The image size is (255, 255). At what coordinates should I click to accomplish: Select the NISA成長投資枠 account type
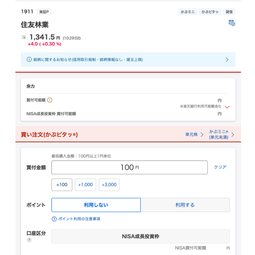click(141, 236)
